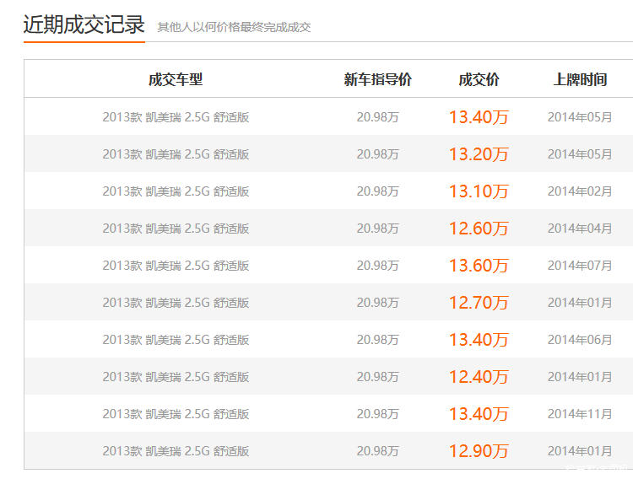Viewport: 633px width, 495px height.
Task: Click the 成交车型 column header
Action: tap(176, 80)
